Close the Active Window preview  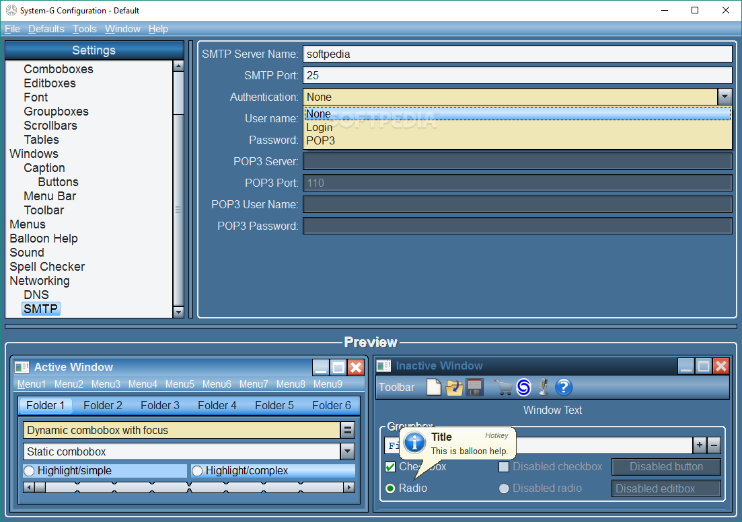(356, 367)
